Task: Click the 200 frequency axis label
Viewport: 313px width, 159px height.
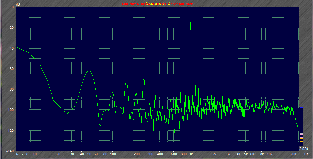Action: tap(136, 154)
